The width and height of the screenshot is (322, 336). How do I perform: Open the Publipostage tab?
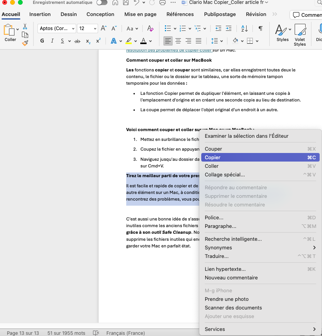point(220,14)
